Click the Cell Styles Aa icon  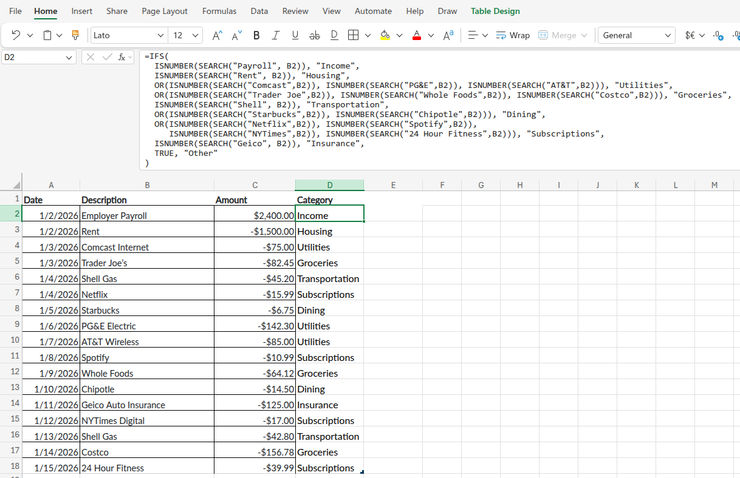[x=448, y=35]
